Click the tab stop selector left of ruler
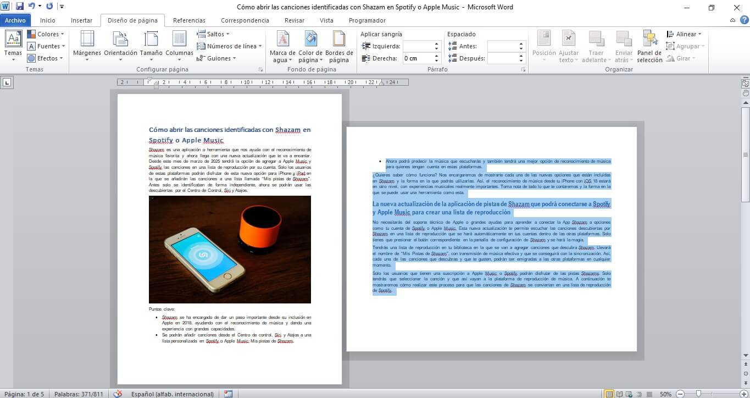Image resolution: width=750 pixels, height=398 pixels. (7, 83)
